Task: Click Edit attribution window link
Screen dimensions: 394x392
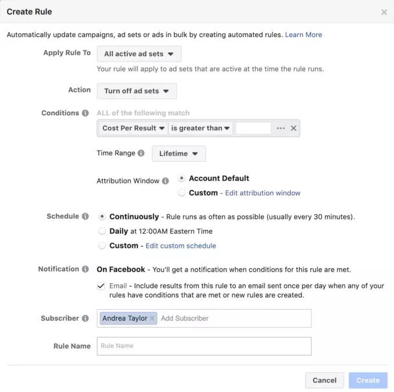Action: click(262, 193)
